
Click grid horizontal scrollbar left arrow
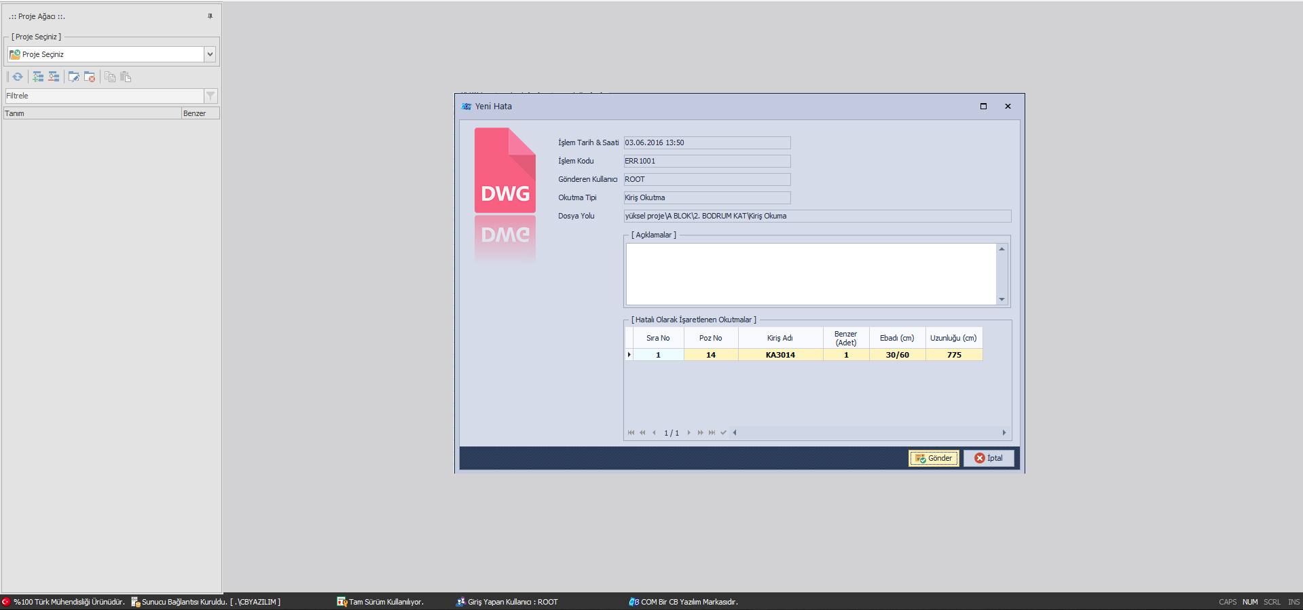(x=735, y=432)
